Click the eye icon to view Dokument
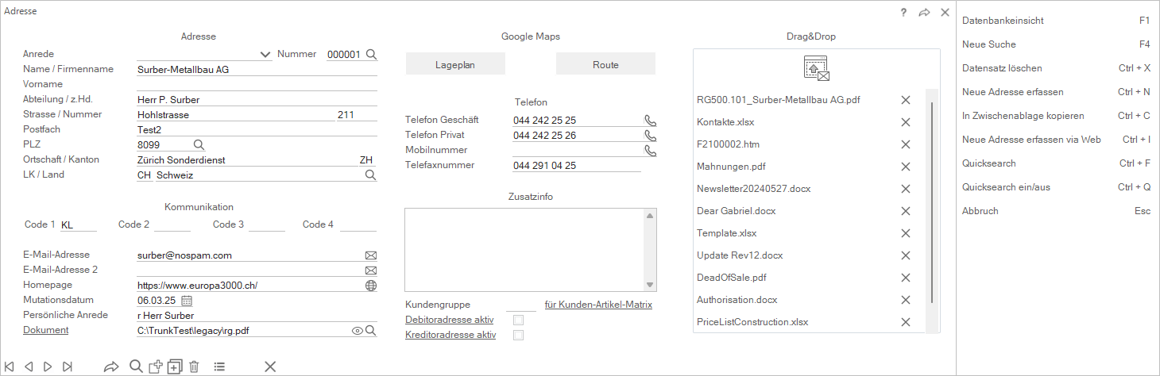The height and width of the screenshot is (376, 1160). click(x=357, y=331)
